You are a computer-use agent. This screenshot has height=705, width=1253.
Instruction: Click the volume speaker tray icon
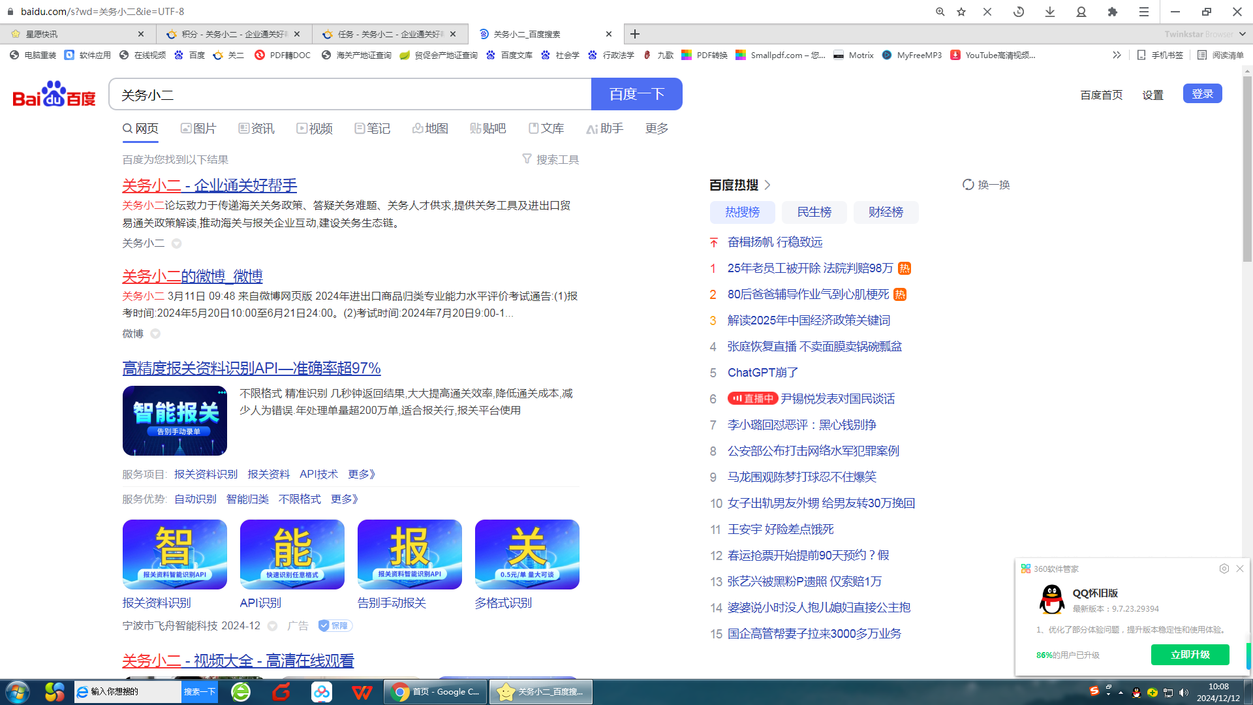[x=1184, y=693]
